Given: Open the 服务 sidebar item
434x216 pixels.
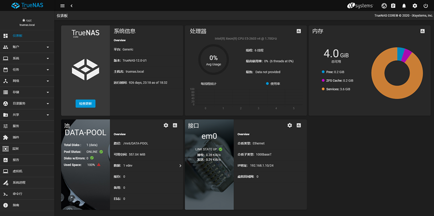Looking at the screenshot, I should [16, 126].
